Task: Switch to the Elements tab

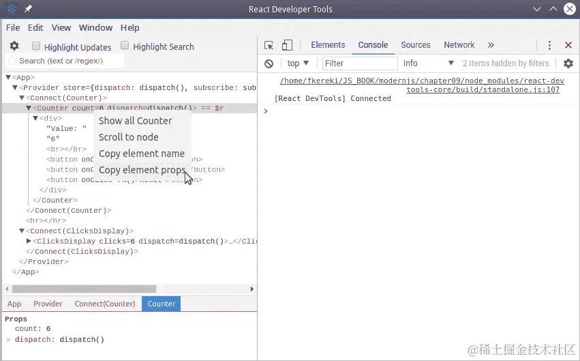Action: [328, 45]
